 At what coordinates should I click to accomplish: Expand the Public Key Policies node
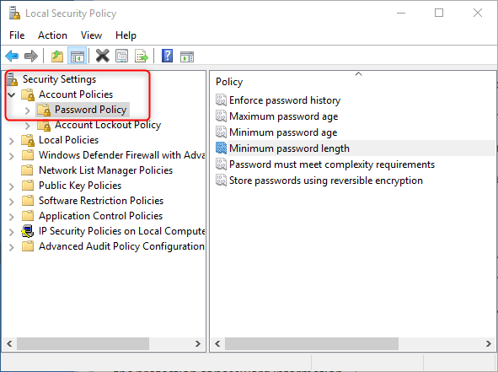click(12, 186)
